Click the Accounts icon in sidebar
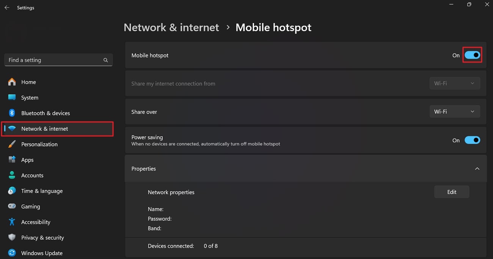Viewport: 493px width, 259px height. pos(12,175)
